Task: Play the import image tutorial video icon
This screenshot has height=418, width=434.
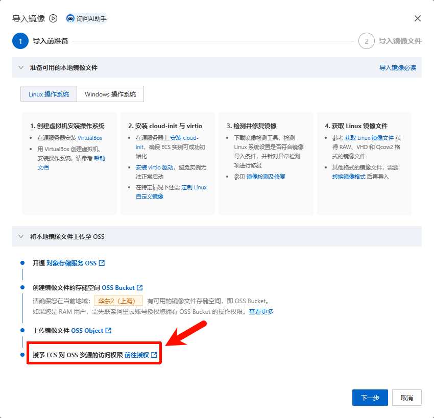Action: (53, 18)
